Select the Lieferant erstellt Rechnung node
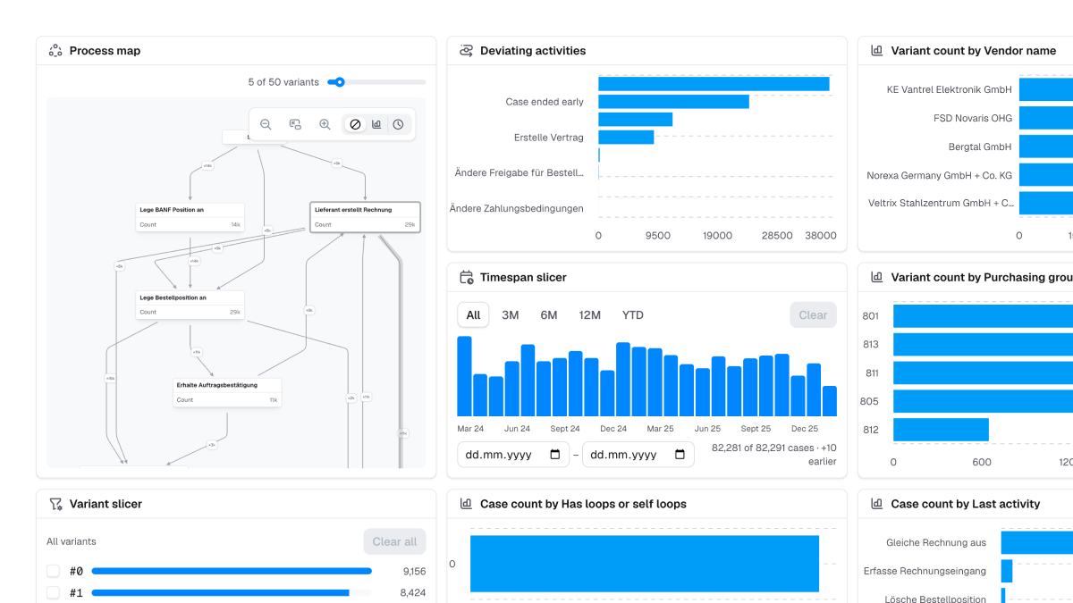 click(365, 217)
